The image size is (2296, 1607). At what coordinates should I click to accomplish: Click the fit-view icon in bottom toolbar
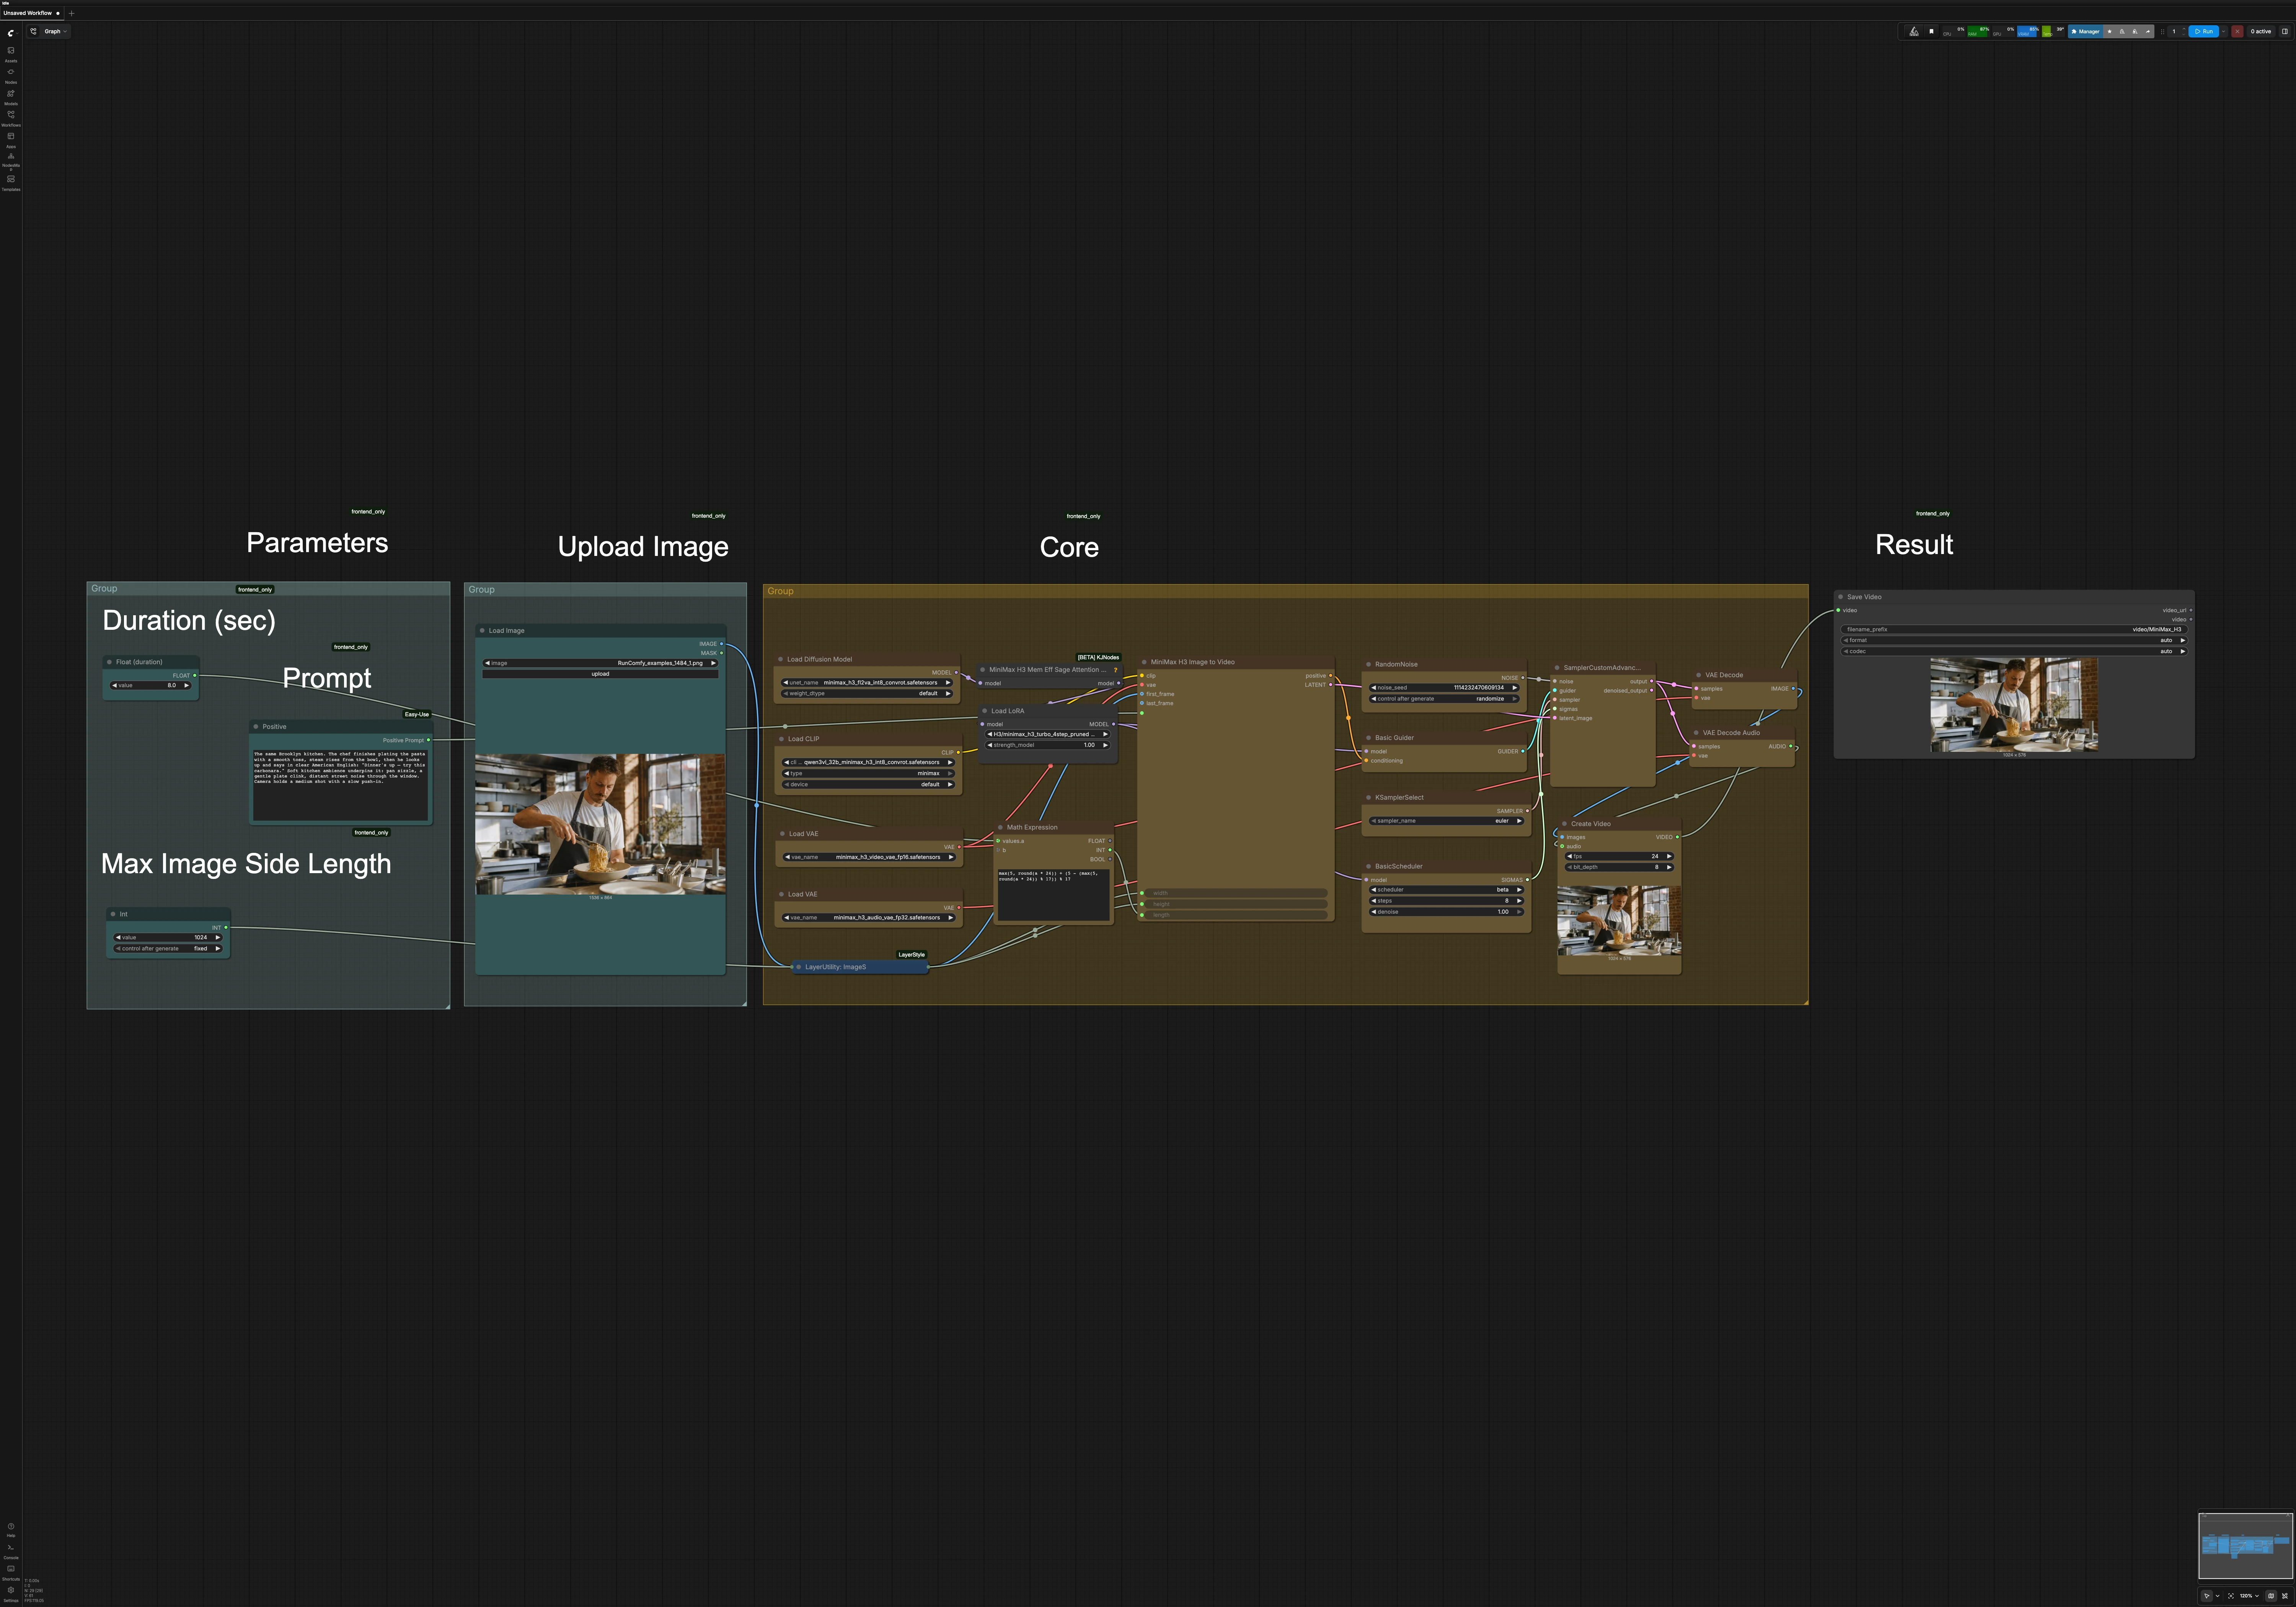pyautogui.click(x=2231, y=1596)
